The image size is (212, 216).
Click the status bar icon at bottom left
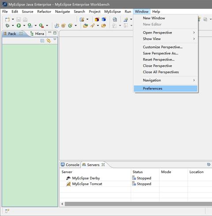pyautogui.click(x=7, y=211)
